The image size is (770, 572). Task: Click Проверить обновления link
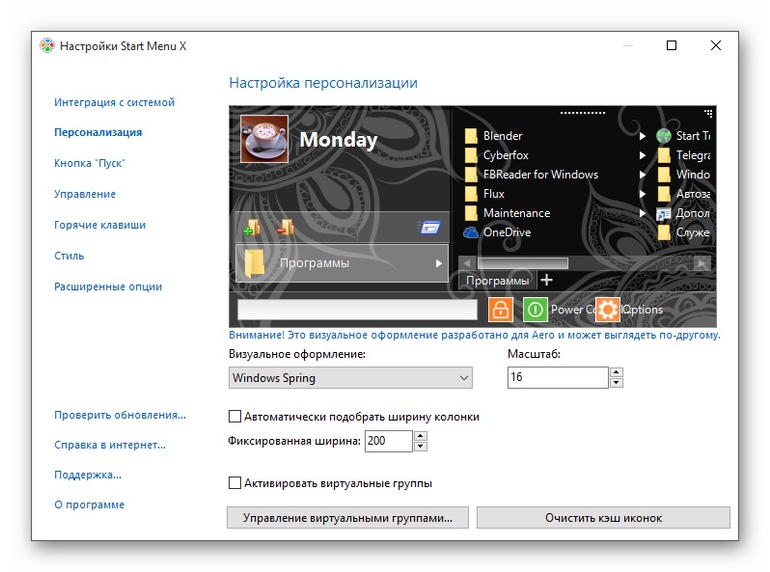[x=120, y=415]
